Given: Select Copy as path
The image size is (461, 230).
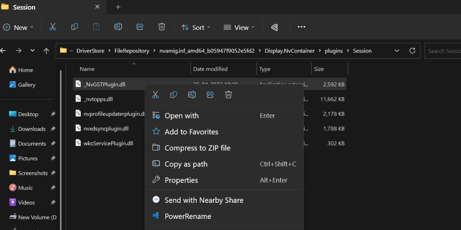Looking at the screenshot, I should coord(224,164).
